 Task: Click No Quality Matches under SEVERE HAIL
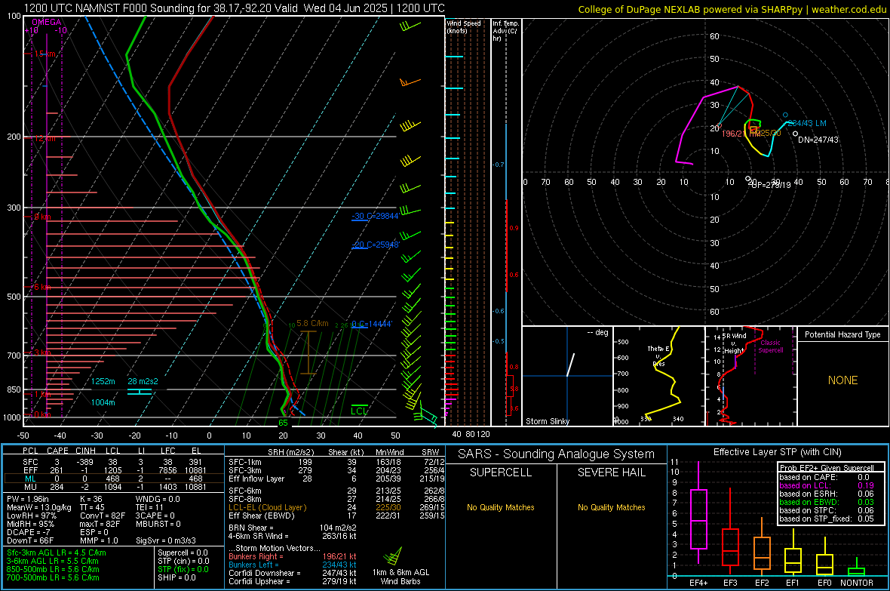click(611, 507)
